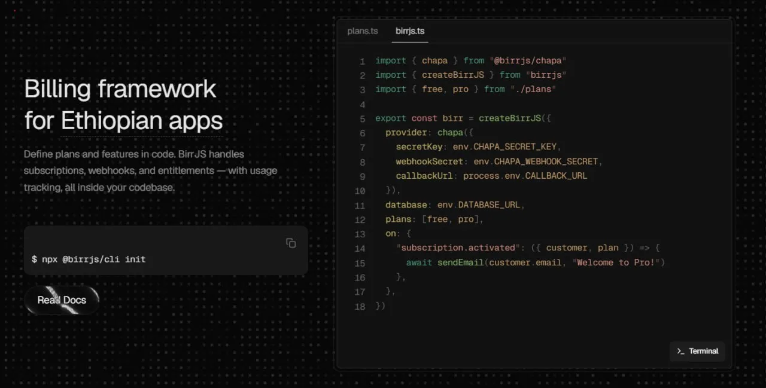This screenshot has height=388, width=766.
Task: Click the "Welcome to Pro!" string
Action: [x=616, y=262]
